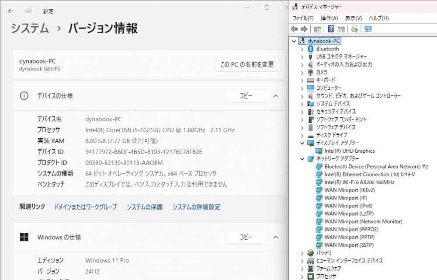Click the info icon beside デバイスの仕様
The image size is (437, 280).
[24, 96]
